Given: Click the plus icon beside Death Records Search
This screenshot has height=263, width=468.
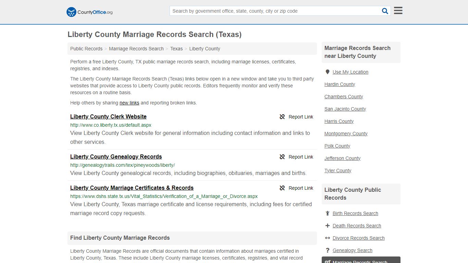Looking at the screenshot, I should (328, 226).
